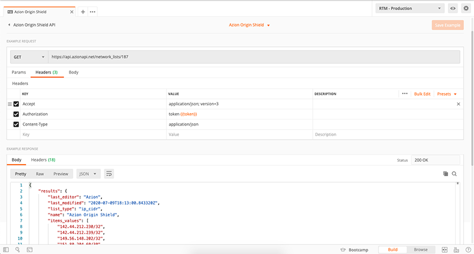Click the Save Example button
The image size is (474, 254).
447,25
